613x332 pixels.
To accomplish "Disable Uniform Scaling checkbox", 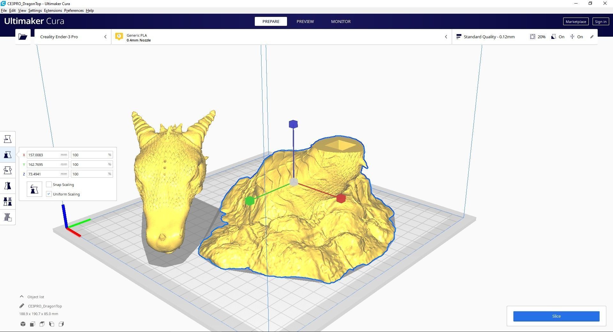I will point(49,194).
